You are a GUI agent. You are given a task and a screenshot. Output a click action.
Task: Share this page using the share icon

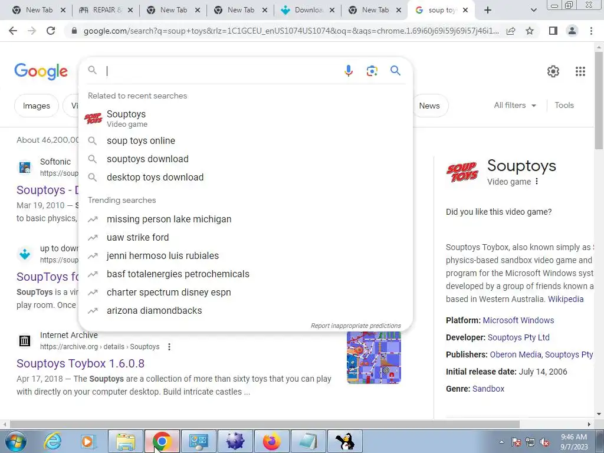point(511,31)
